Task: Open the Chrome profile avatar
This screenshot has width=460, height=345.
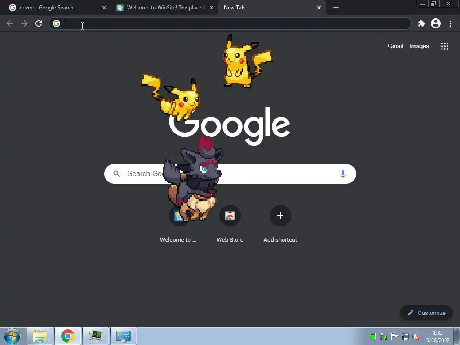Action: 436,23
